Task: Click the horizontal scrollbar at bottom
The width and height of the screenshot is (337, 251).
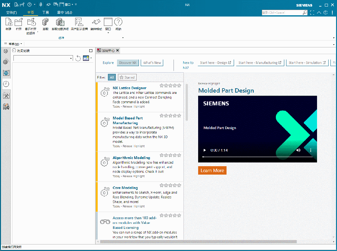Action: click(x=198, y=242)
